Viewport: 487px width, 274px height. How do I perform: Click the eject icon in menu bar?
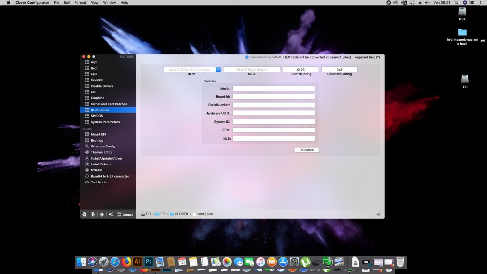point(420,2)
